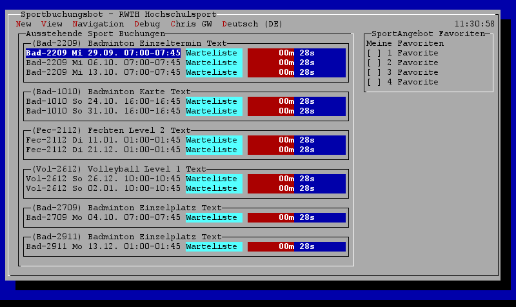Screen dimensions: 516x307
Task: Click Warteliste status for Fec-2112 21.12.
Action: [x=214, y=150]
